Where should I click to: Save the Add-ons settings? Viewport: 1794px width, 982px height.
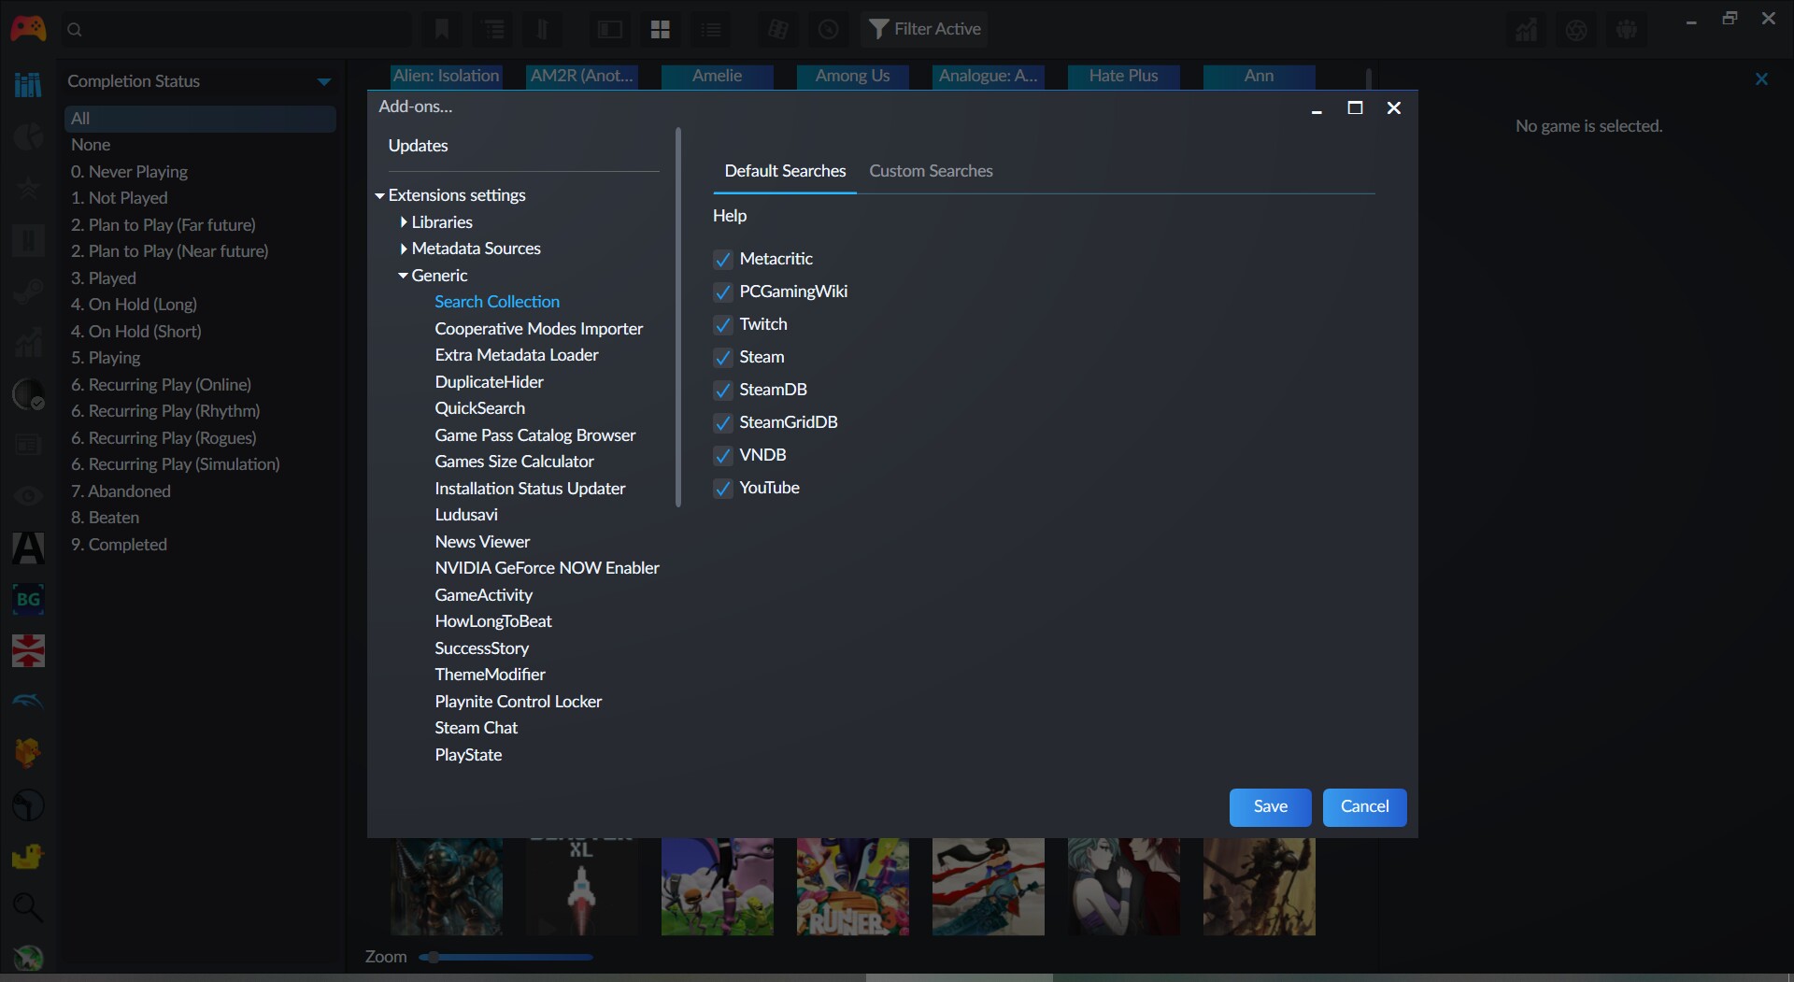pos(1270,807)
